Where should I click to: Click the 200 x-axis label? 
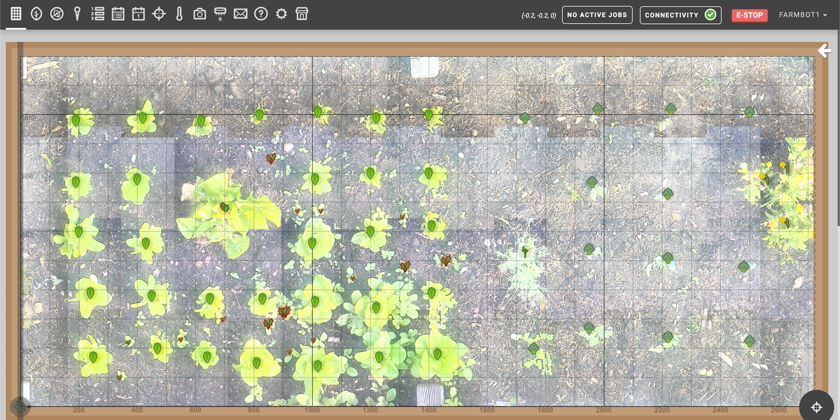[78, 411]
